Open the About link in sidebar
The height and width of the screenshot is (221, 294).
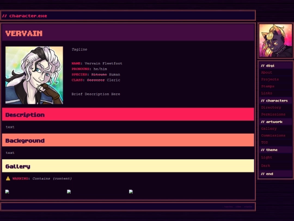pyautogui.click(x=266, y=73)
